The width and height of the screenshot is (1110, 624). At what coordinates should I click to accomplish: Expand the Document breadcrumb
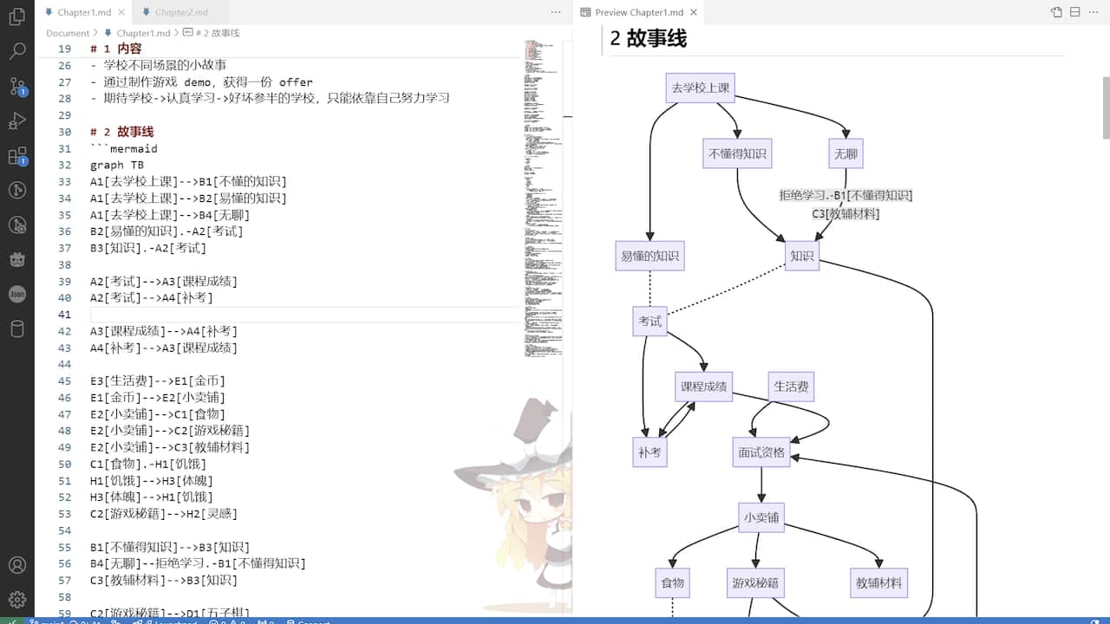pos(68,33)
